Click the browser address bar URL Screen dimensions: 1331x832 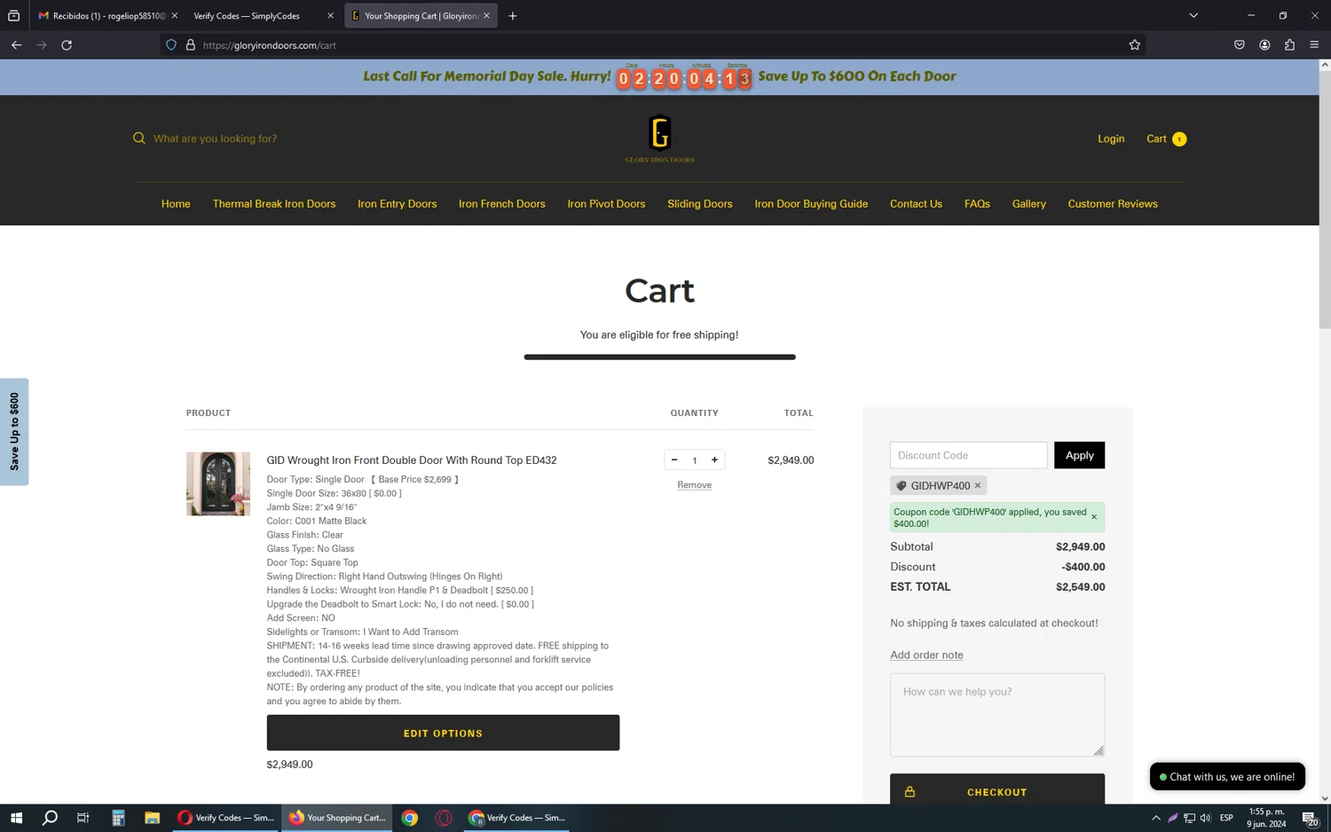pos(269,45)
